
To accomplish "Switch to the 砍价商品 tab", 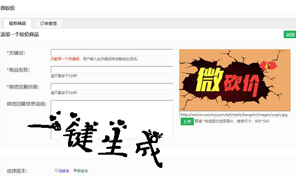I will coord(18,23).
